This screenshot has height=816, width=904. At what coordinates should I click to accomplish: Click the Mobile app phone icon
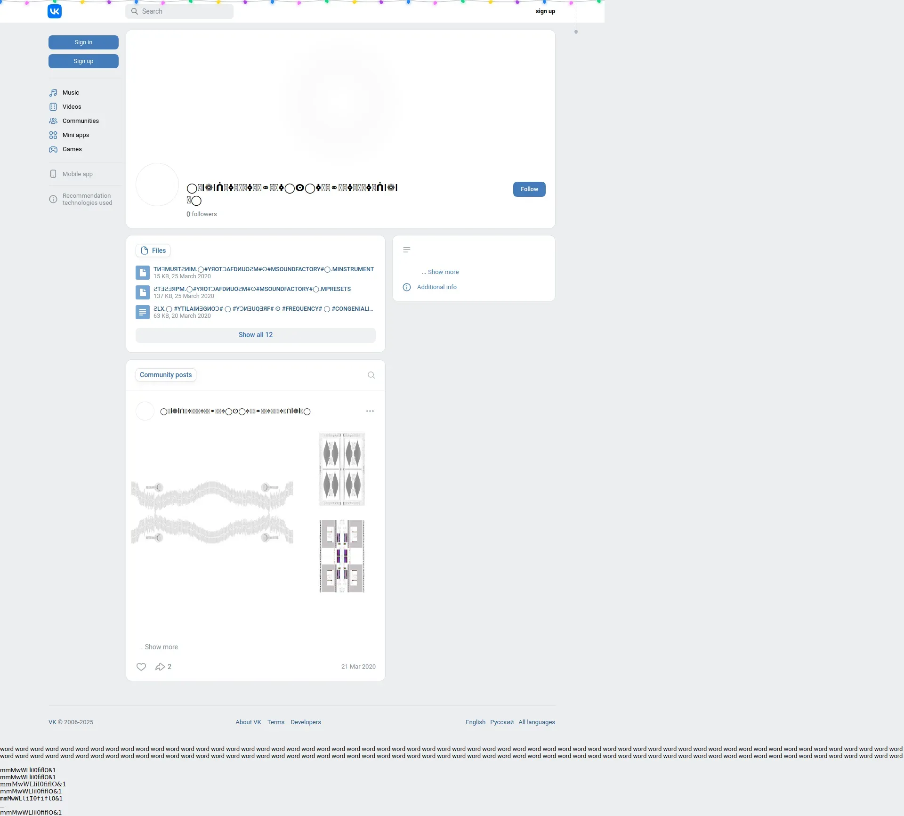[53, 174]
